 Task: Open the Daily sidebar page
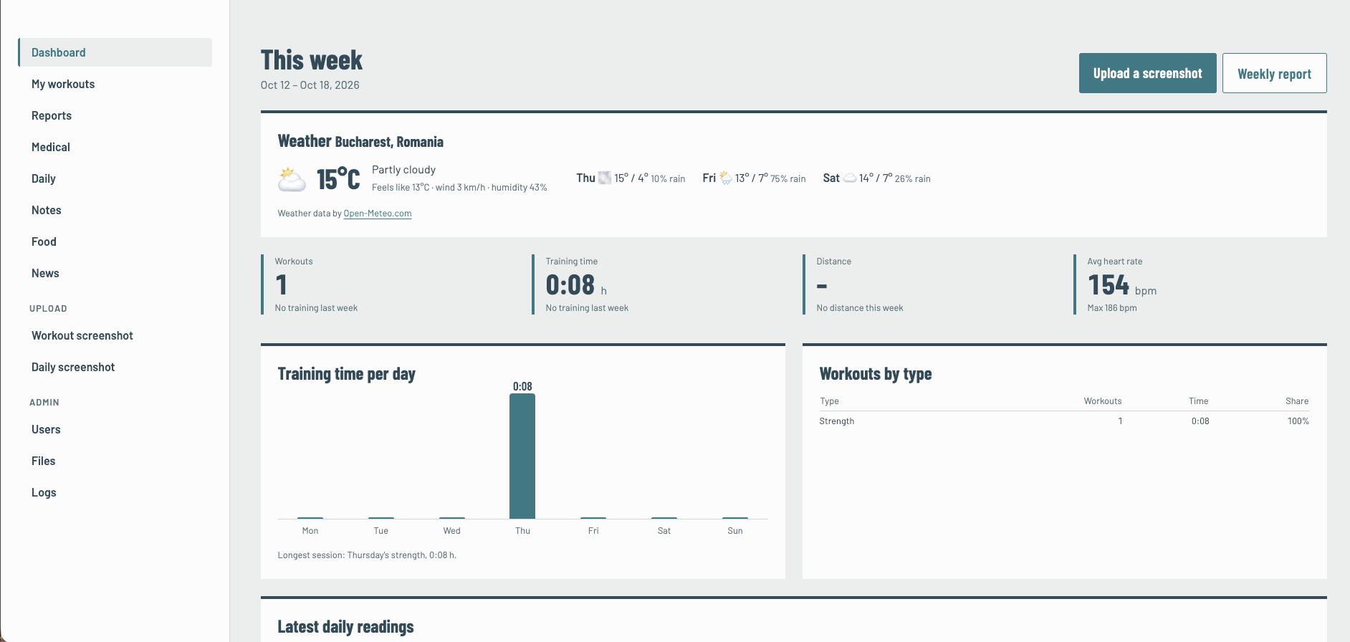(x=115, y=178)
